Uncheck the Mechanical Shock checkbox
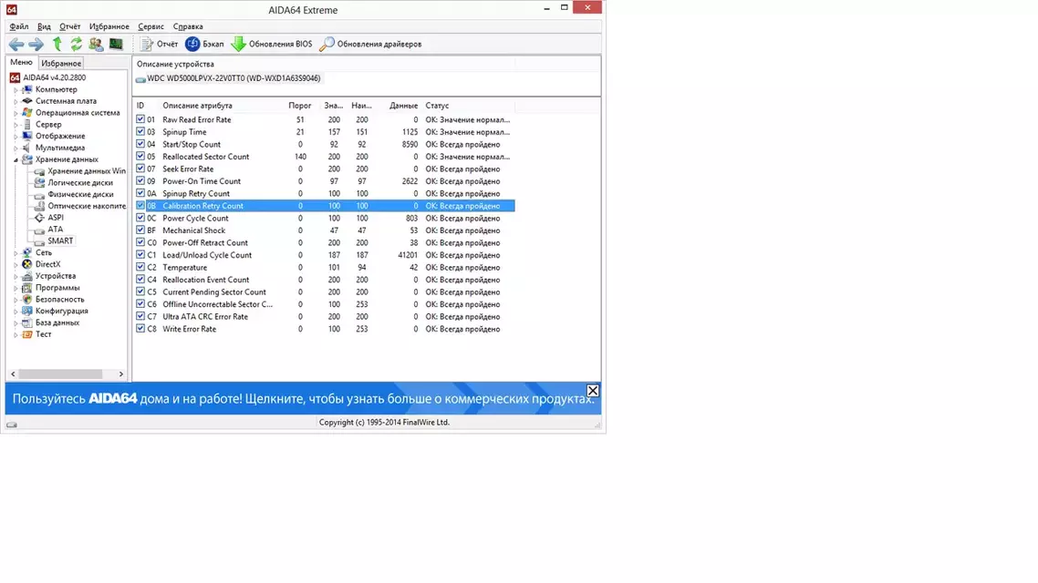Screen dimensions: 1038x583 tap(140, 230)
